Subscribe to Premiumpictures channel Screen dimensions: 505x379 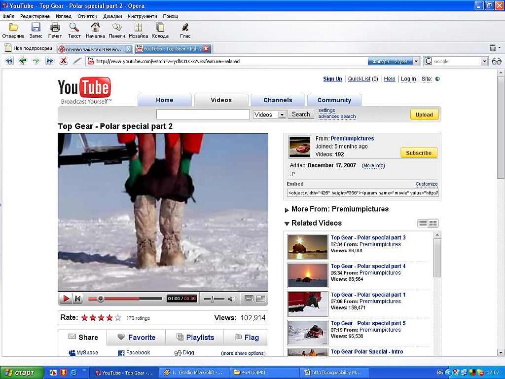click(x=419, y=153)
